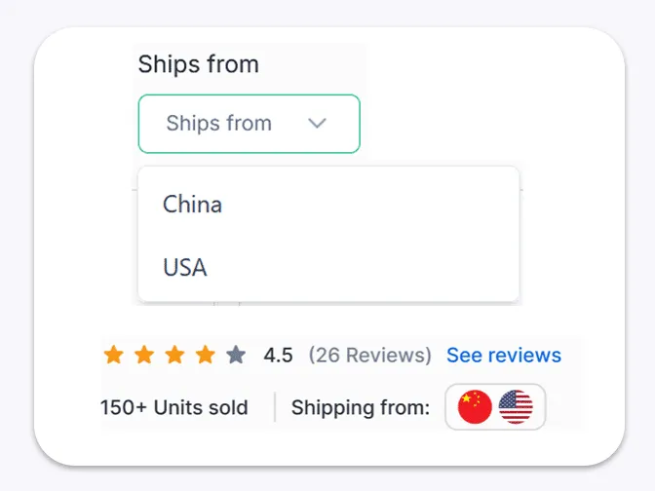
Task: Click the down chevron in Ships from box
Action: click(x=317, y=124)
